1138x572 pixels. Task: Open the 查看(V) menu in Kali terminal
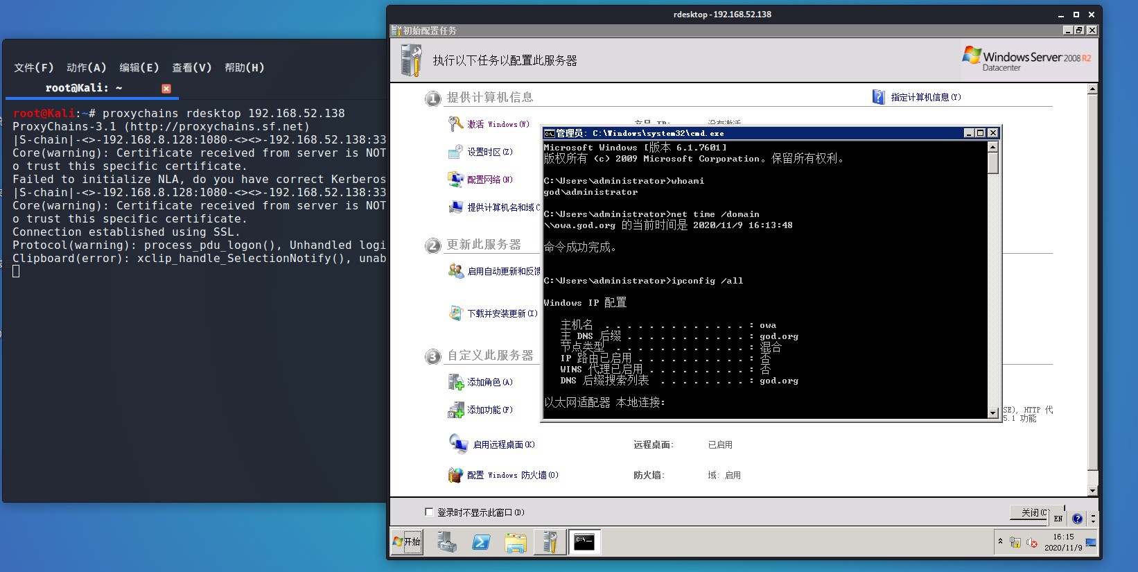[191, 67]
